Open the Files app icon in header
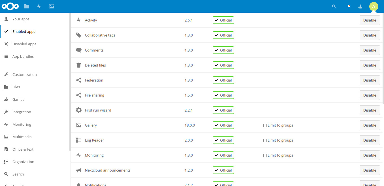 click(x=27, y=6)
